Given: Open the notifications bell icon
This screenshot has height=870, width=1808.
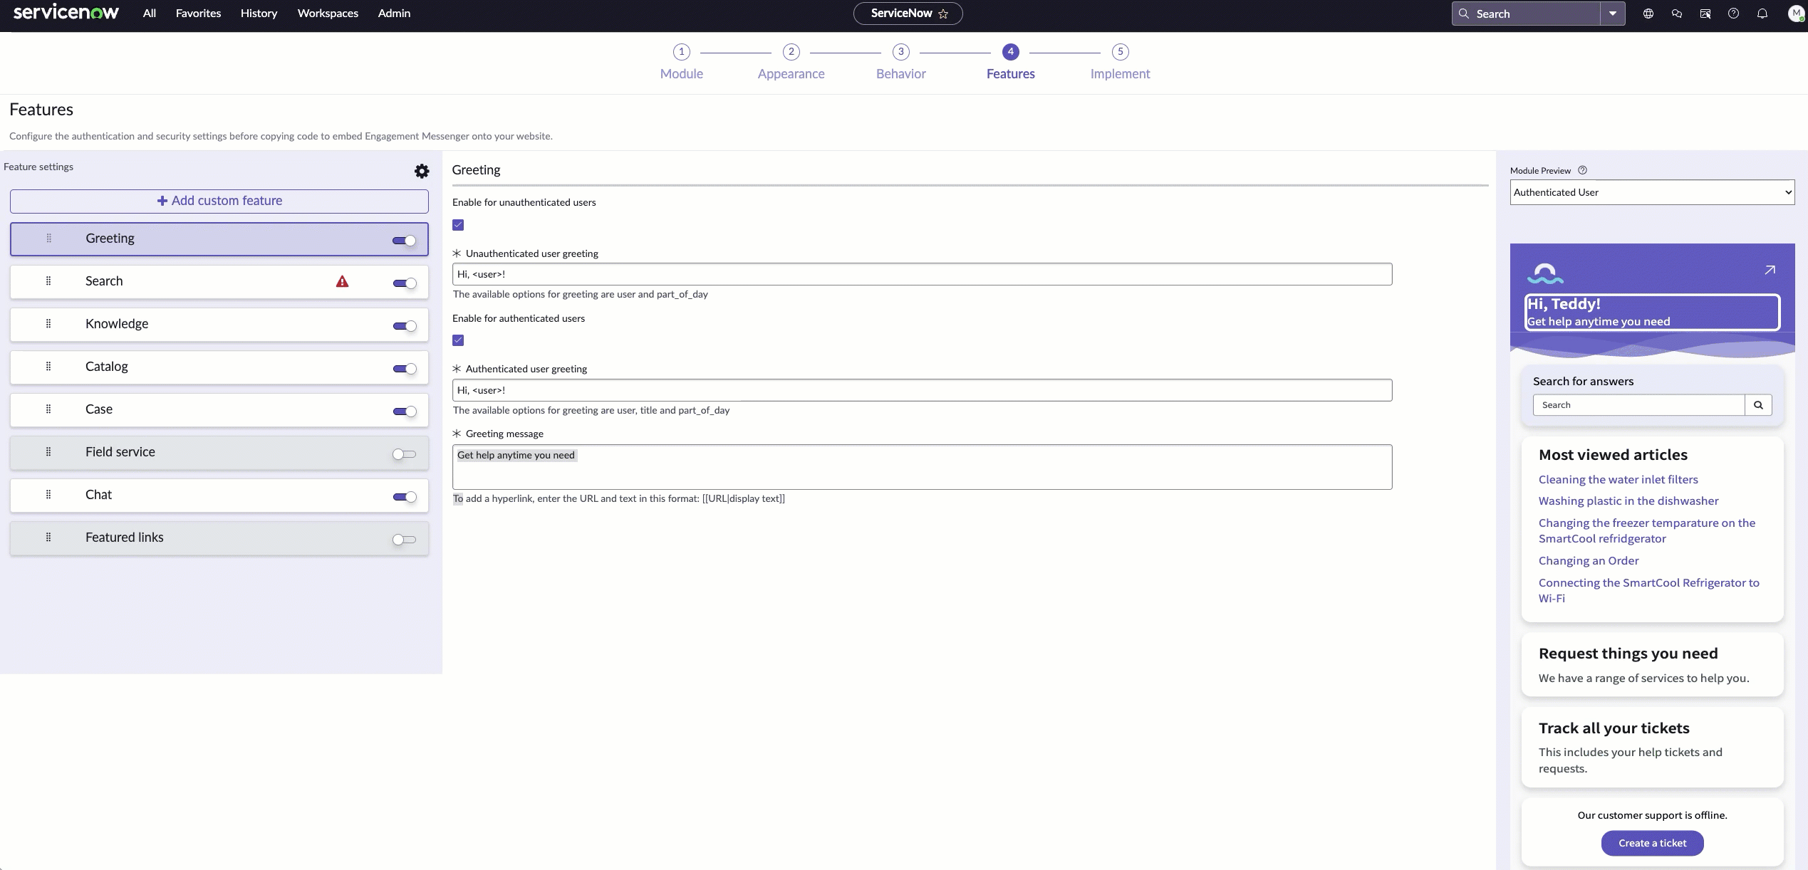Looking at the screenshot, I should (x=1762, y=14).
